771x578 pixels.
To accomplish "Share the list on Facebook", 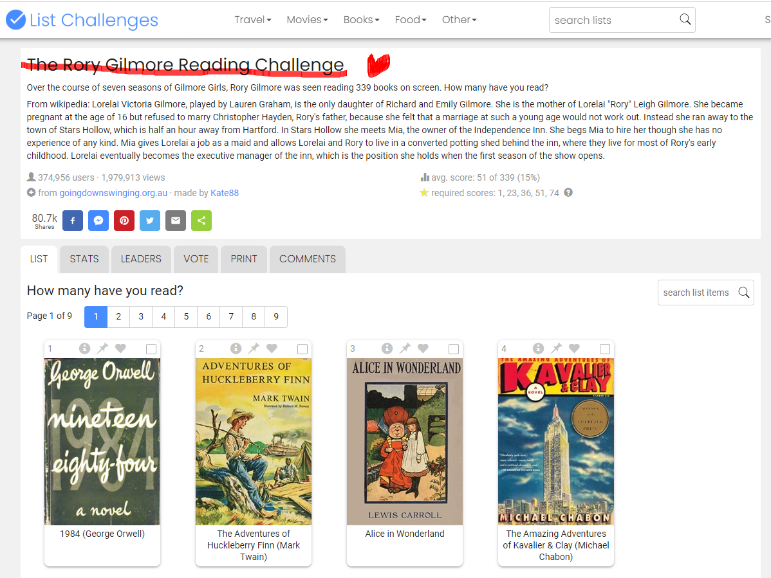I will coord(73,221).
